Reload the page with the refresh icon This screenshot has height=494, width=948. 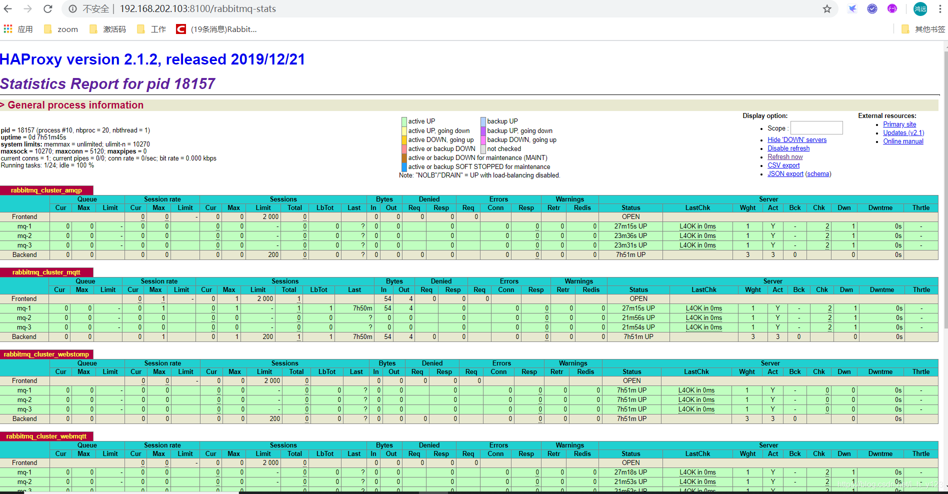(48, 9)
